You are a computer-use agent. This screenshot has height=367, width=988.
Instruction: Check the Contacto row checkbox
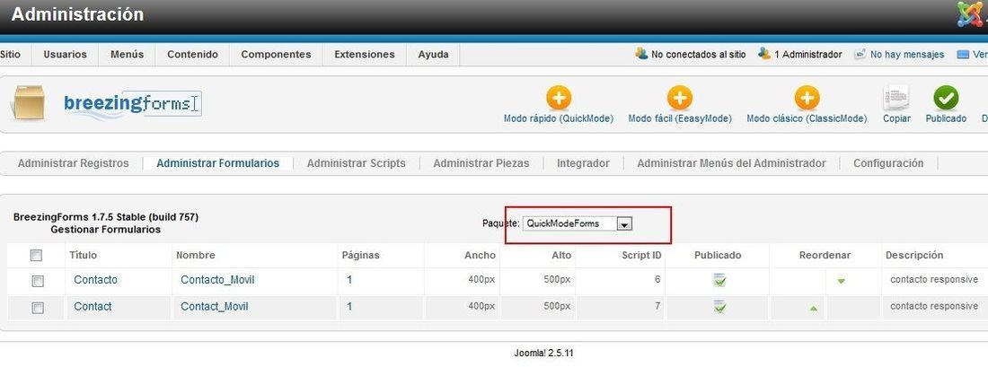click(37, 281)
